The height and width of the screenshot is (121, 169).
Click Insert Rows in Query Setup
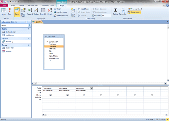point(84,9)
